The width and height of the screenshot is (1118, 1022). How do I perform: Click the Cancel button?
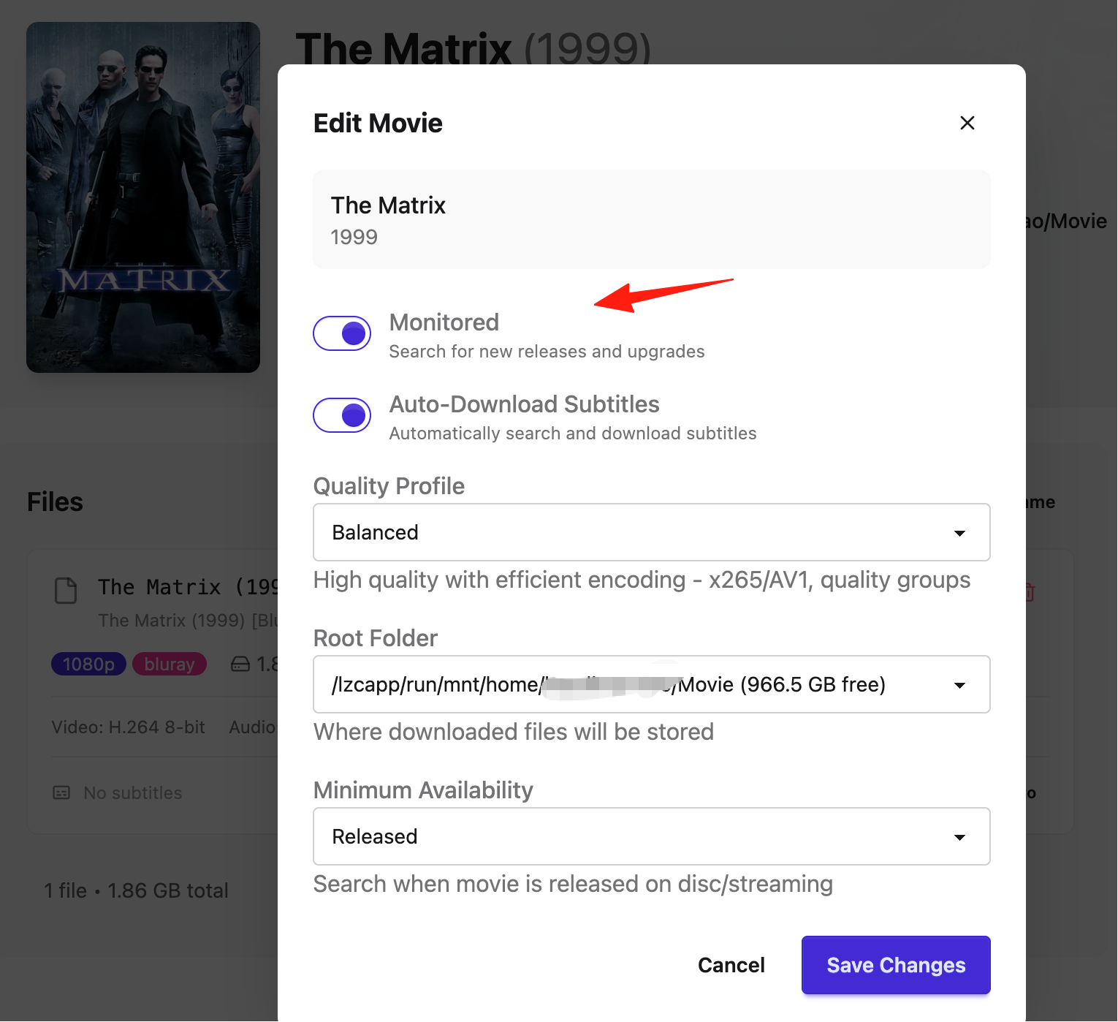[x=731, y=965]
